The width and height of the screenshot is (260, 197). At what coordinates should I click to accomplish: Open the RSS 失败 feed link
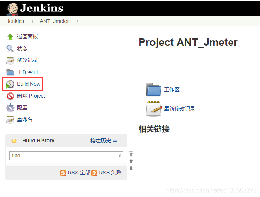click(110, 173)
